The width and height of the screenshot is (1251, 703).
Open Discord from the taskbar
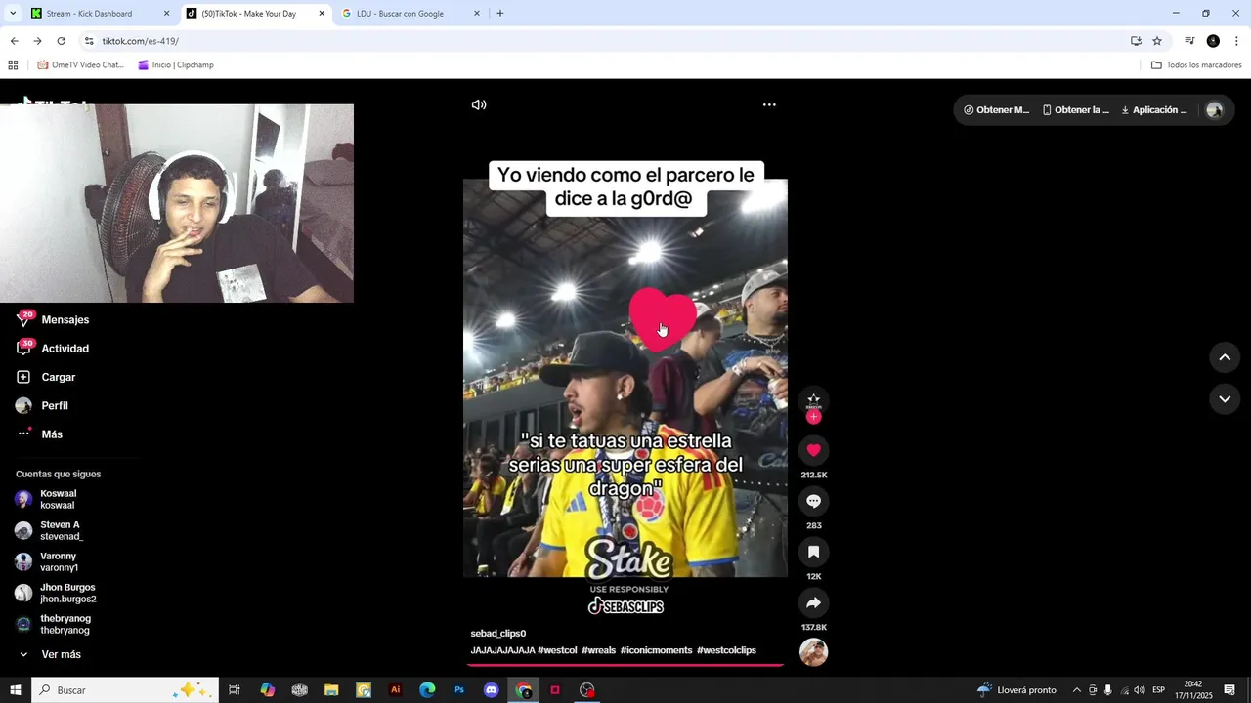pyautogui.click(x=492, y=690)
